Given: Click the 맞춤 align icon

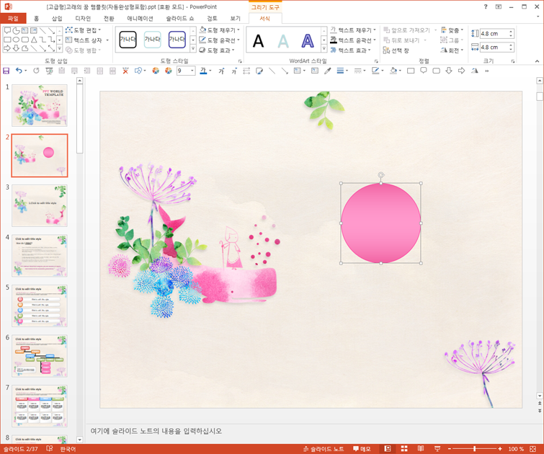Looking at the screenshot, I should [444, 30].
